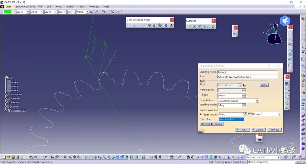This screenshot has height=164, width=306.
Task: Click the last green surface icon in Surfaces toolbar
Action: pos(213,26)
